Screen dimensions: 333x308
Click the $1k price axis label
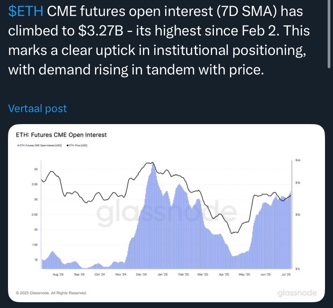pyautogui.click(x=297, y=269)
